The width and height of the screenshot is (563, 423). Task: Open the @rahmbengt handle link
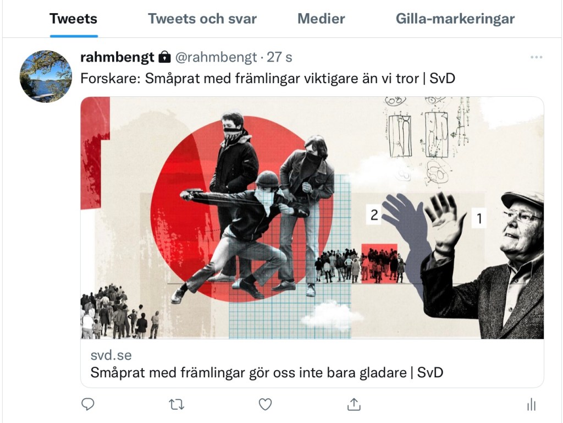[216, 57]
